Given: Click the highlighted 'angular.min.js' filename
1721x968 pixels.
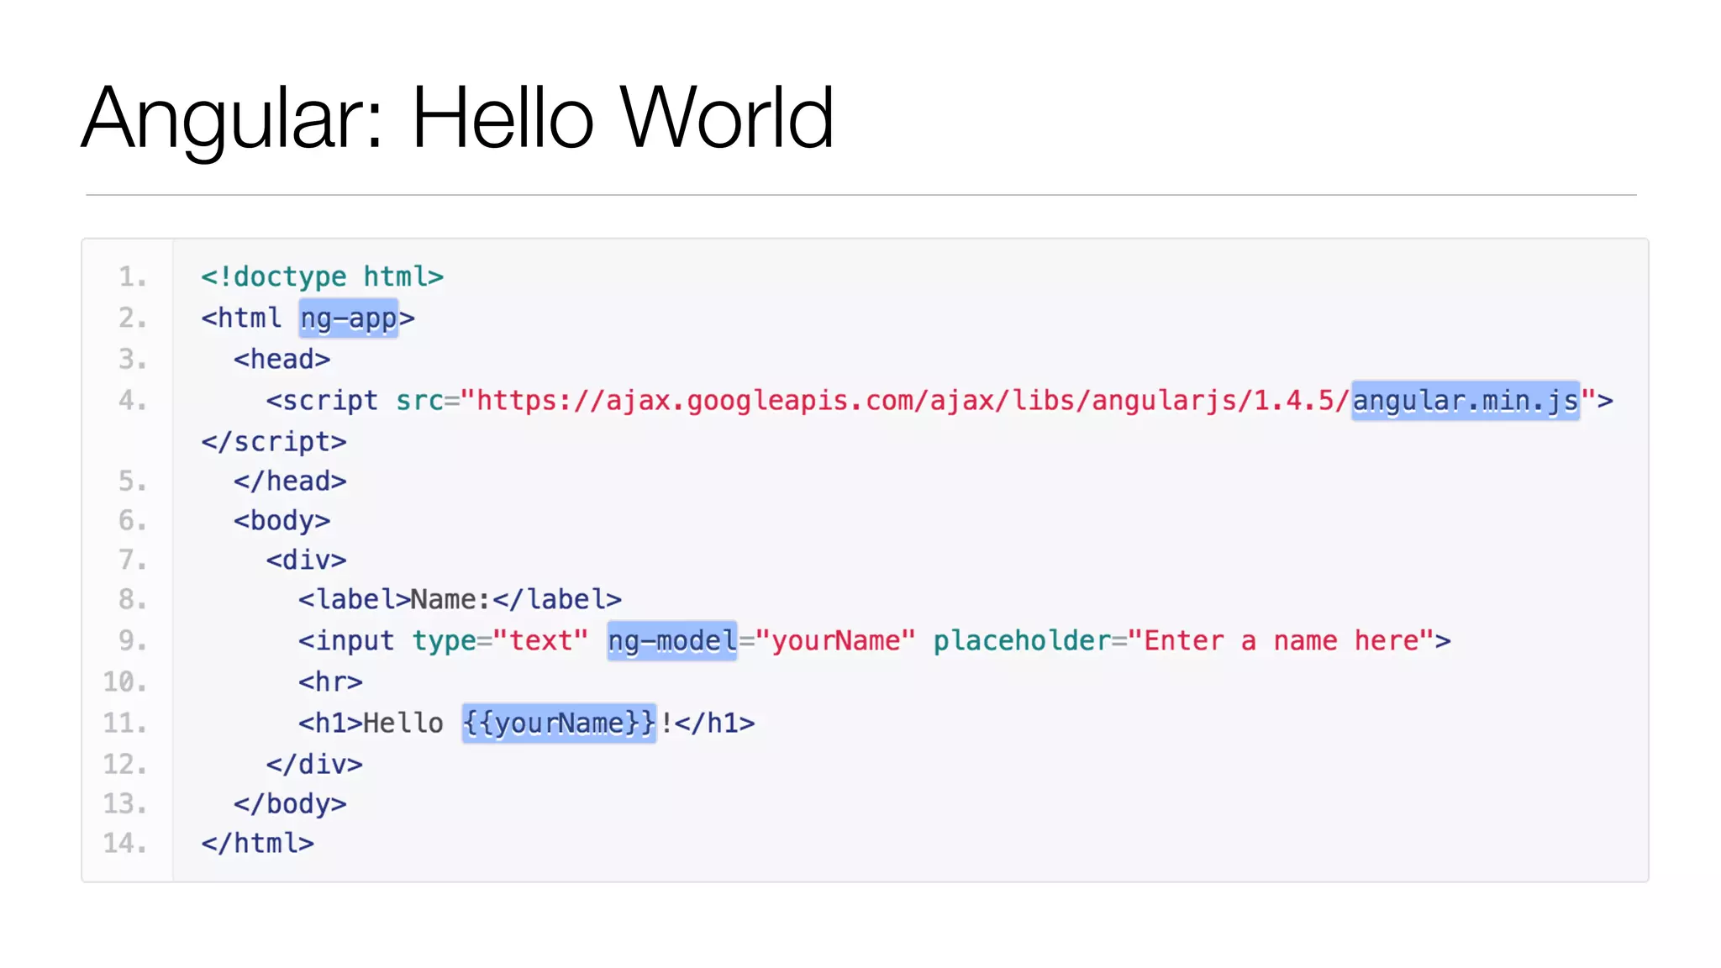Looking at the screenshot, I should click(x=1466, y=401).
